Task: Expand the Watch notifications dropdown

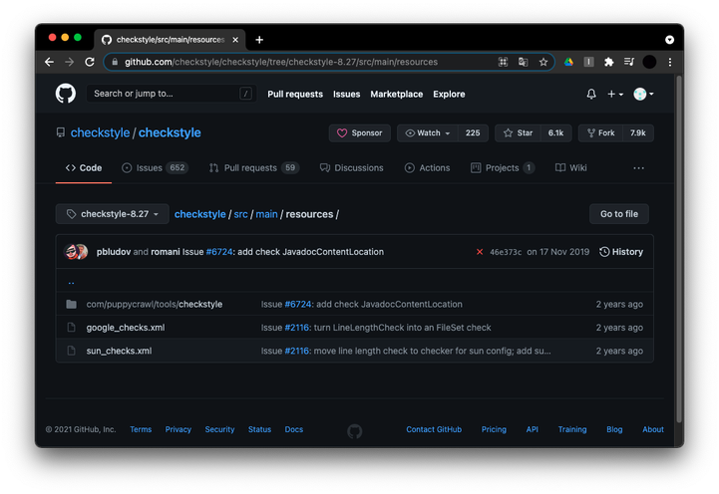Action: [x=428, y=132]
